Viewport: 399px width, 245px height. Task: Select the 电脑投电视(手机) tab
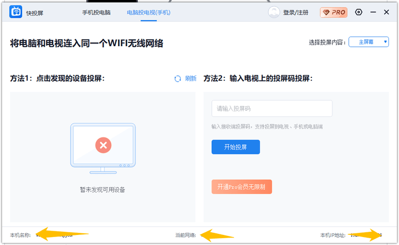tap(149, 12)
